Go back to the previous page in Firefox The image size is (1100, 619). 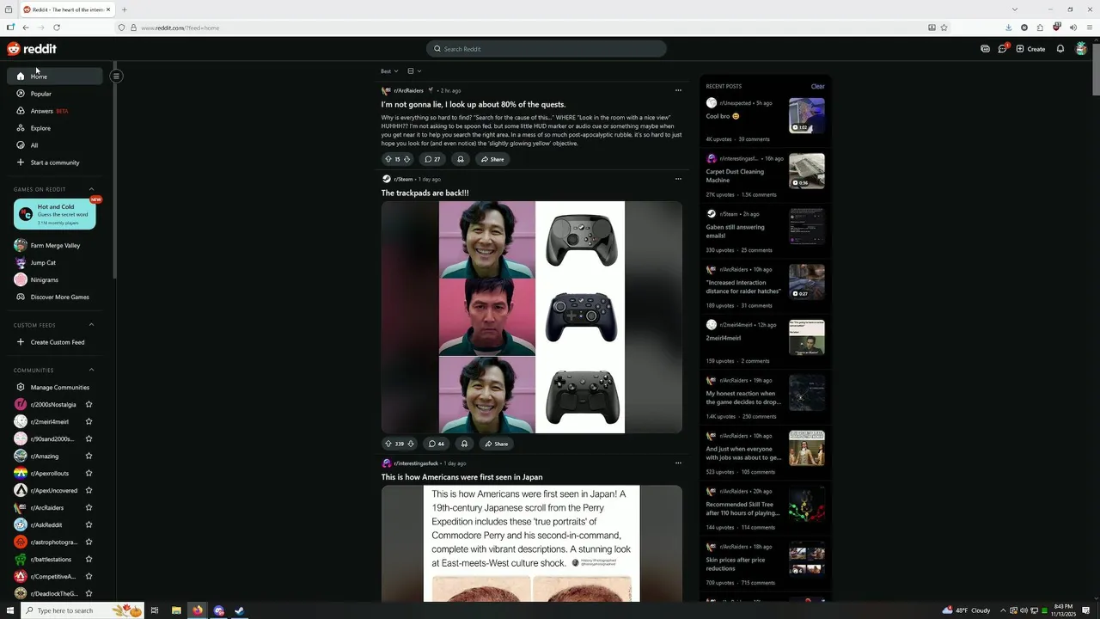[26, 28]
